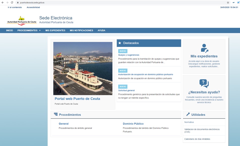Click 'Autoridad Portuaria de Ceuta' subtitle under Sede Electrónica
The height and width of the screenshot is (146, 240).
[56, 22]
